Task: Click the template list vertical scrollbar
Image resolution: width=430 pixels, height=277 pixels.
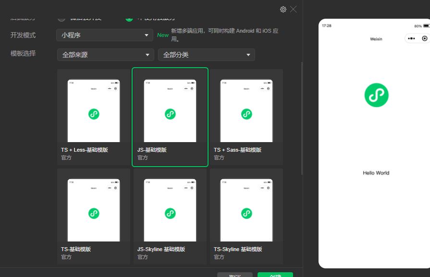Action: [302, 119]
